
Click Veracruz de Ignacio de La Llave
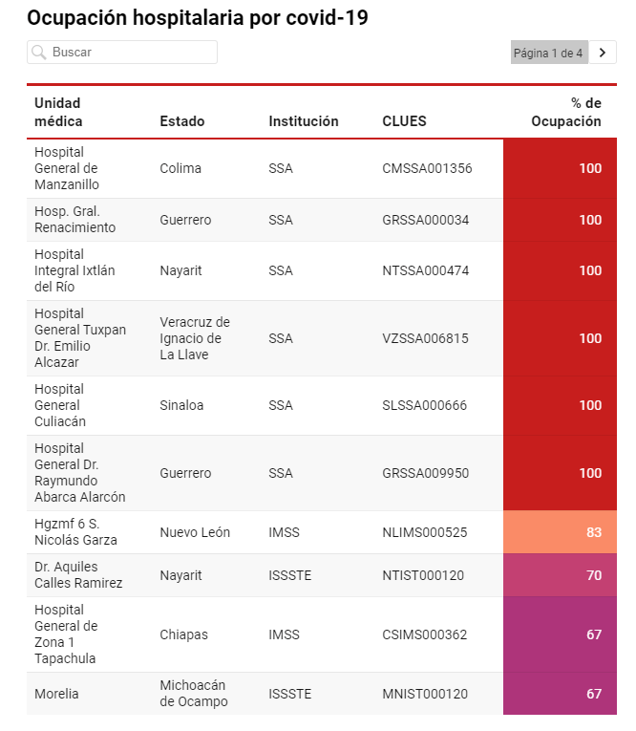point(195,338)
